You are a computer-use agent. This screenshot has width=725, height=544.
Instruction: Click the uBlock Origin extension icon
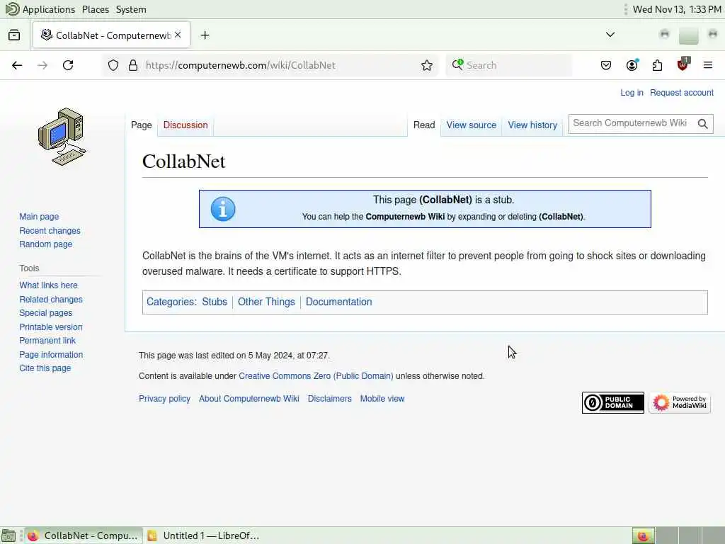pyautogui.click(x=683, y=64)
